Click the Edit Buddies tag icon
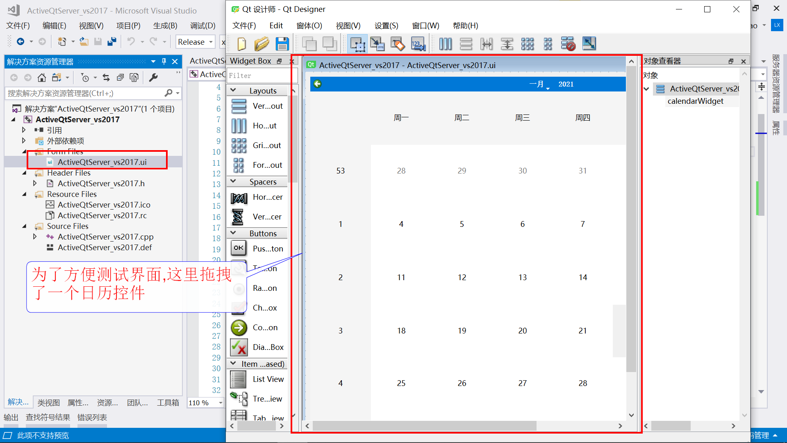The image size is (787, 443). [x=398, y=44]
